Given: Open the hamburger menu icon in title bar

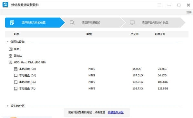Looking at the screenshot, I should click(159, 5).
